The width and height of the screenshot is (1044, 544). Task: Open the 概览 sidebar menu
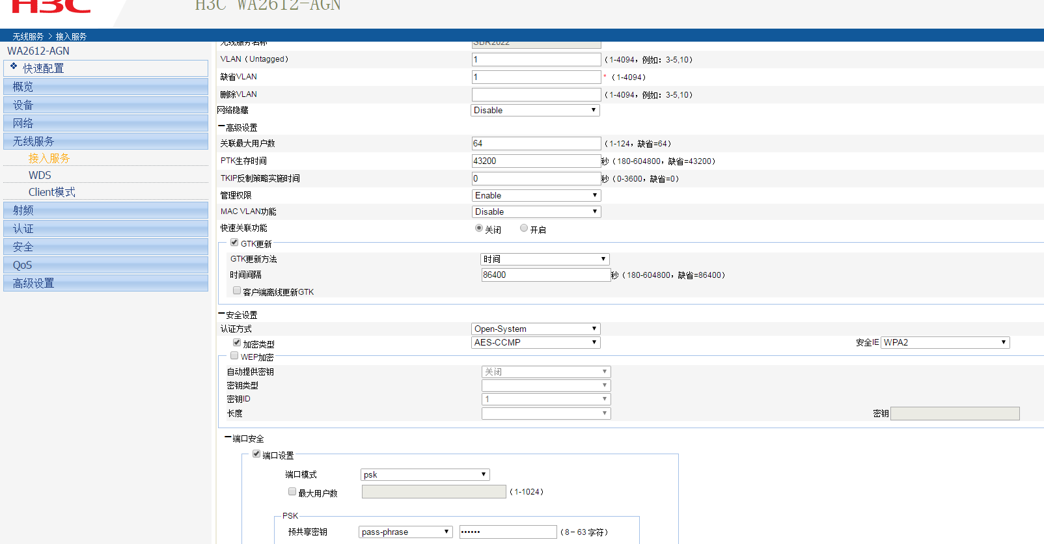(105, 87)
